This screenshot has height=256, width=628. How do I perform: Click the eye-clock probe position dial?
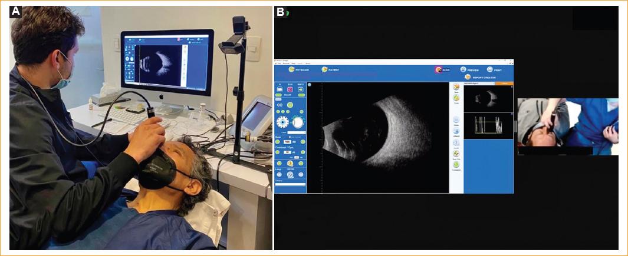tap(284, 122)
